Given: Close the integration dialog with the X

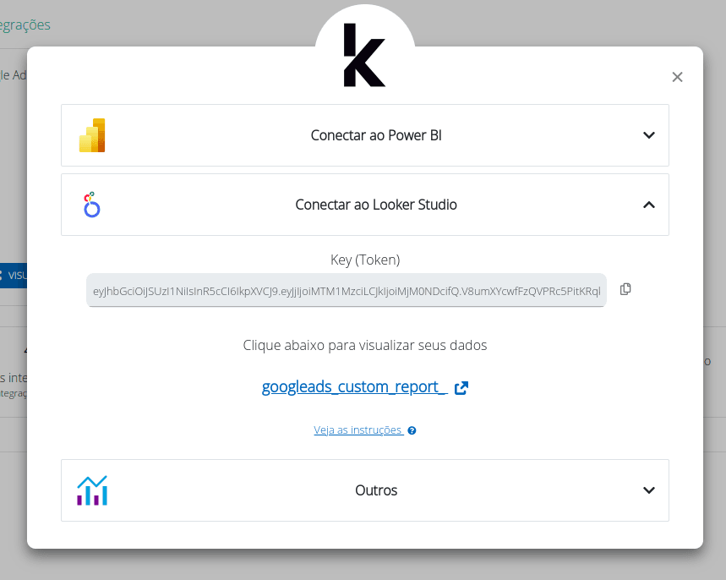Looking at the screenshot, I should 677,77.
